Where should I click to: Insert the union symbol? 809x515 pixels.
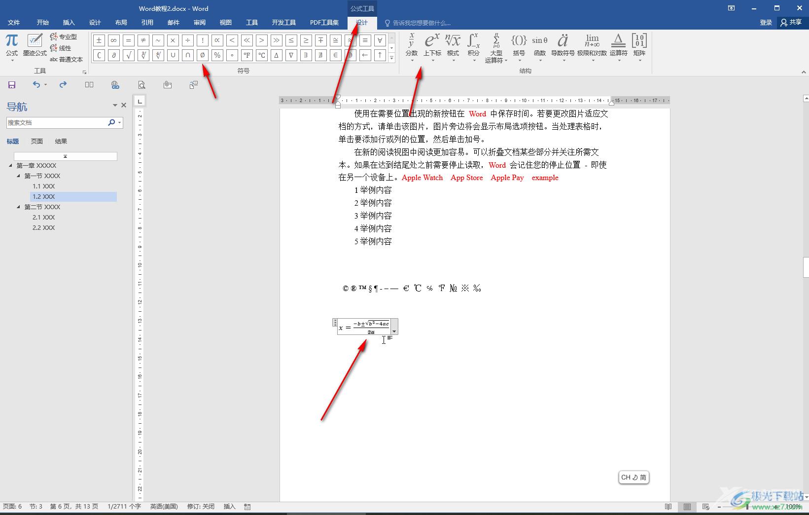click(173, 55)
